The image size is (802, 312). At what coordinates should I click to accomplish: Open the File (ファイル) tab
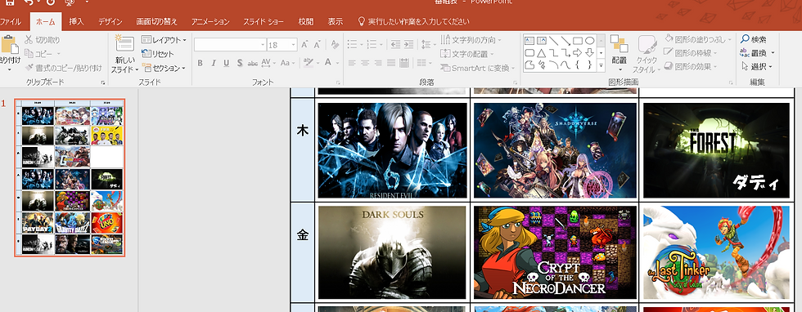click(10, 22)
